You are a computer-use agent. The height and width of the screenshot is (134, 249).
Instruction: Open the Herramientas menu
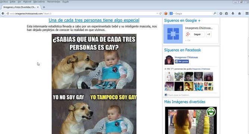pyautogui.click(x=54, y=1)
